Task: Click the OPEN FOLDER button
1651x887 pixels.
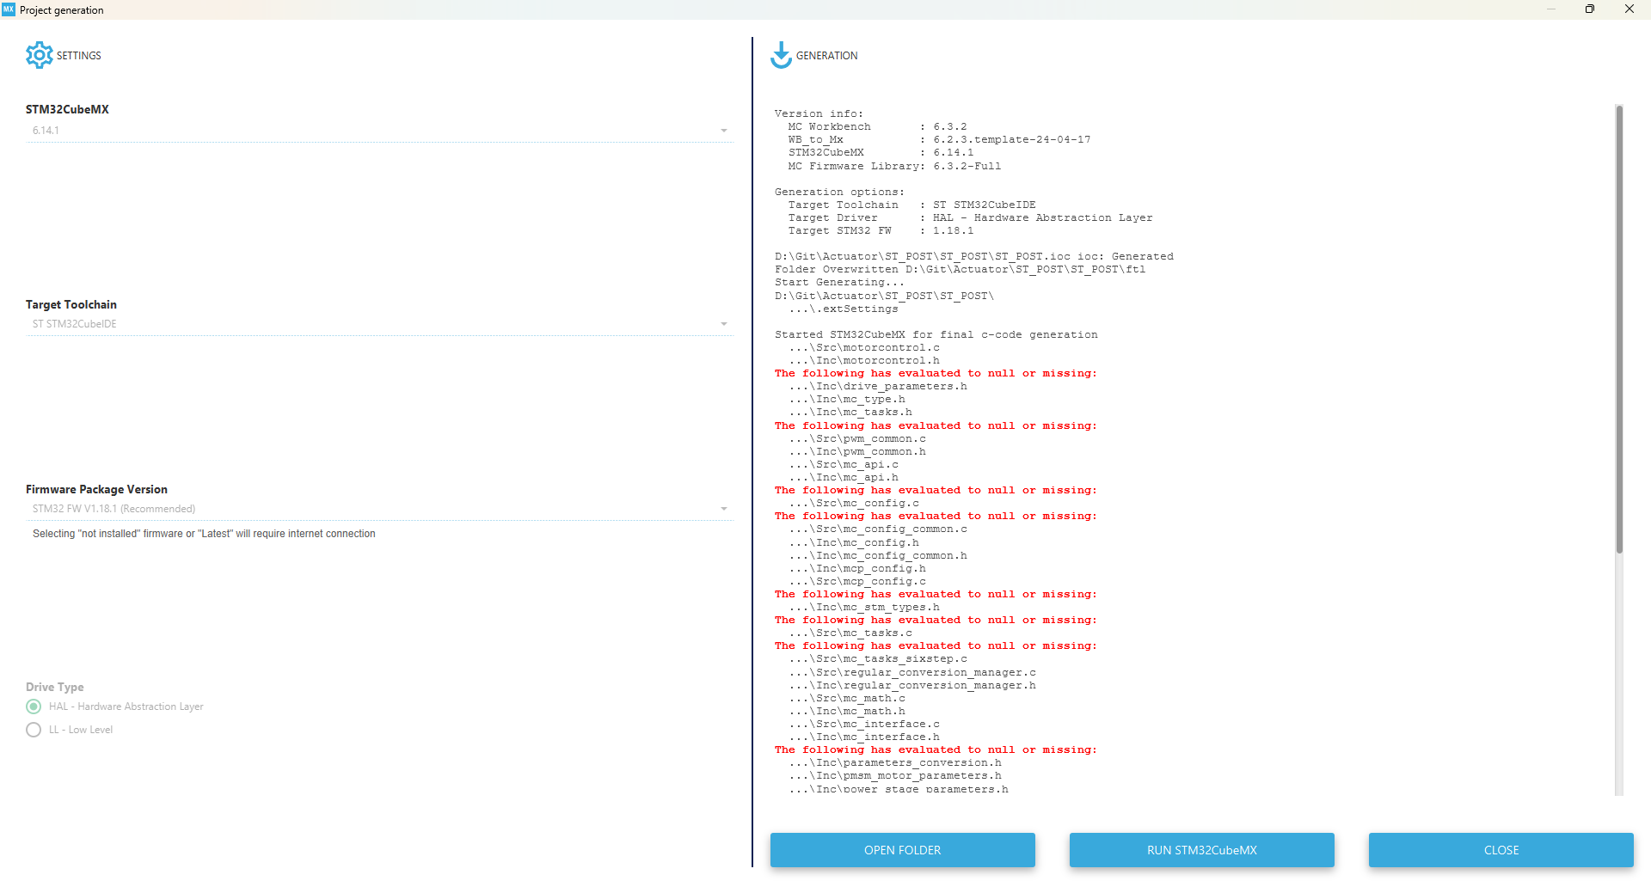Action: coord(902,849)
